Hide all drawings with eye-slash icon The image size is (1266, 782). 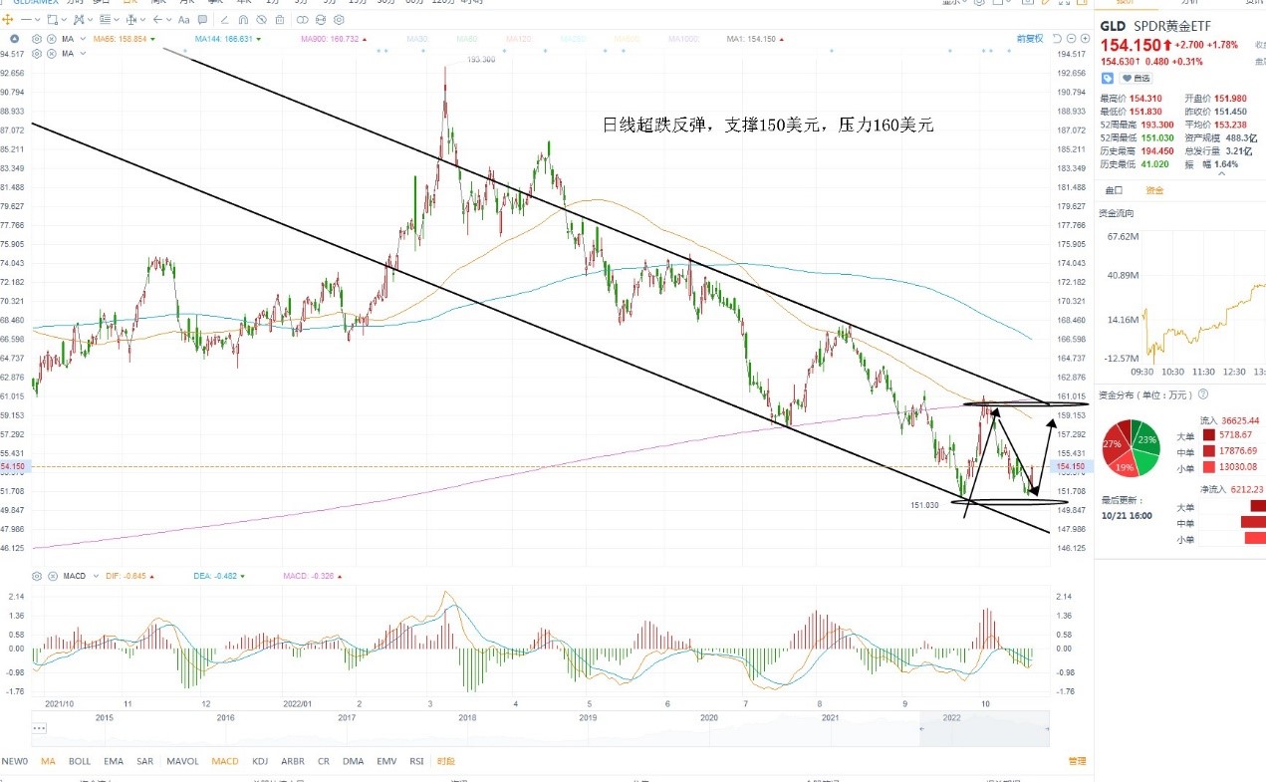click(261, 20)
